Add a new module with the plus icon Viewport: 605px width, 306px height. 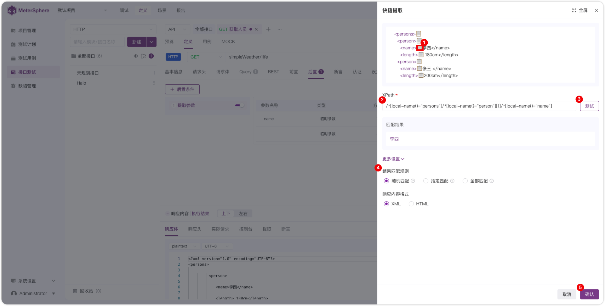click(151, 56)
